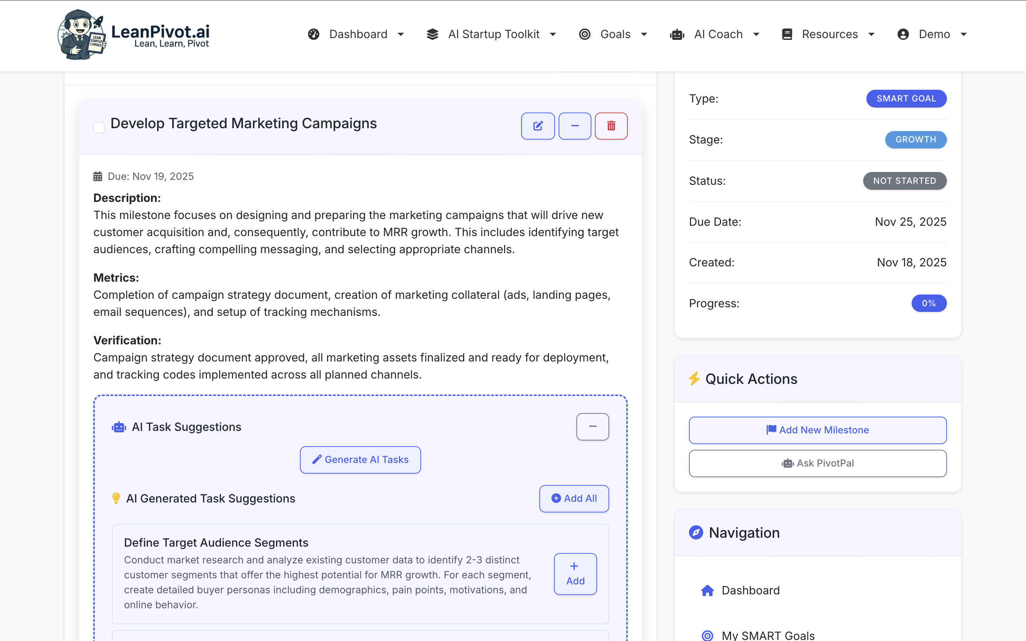Select the AI Coach robot icon
The image size is (1026, 641).
(677, 34)
